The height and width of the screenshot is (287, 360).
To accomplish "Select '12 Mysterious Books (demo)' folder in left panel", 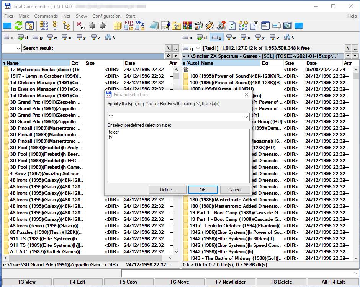I will pyautogui.click(x=46, y=70).
